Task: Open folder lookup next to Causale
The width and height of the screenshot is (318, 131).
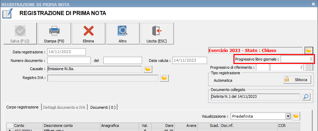Action: (x=148, y=69)
